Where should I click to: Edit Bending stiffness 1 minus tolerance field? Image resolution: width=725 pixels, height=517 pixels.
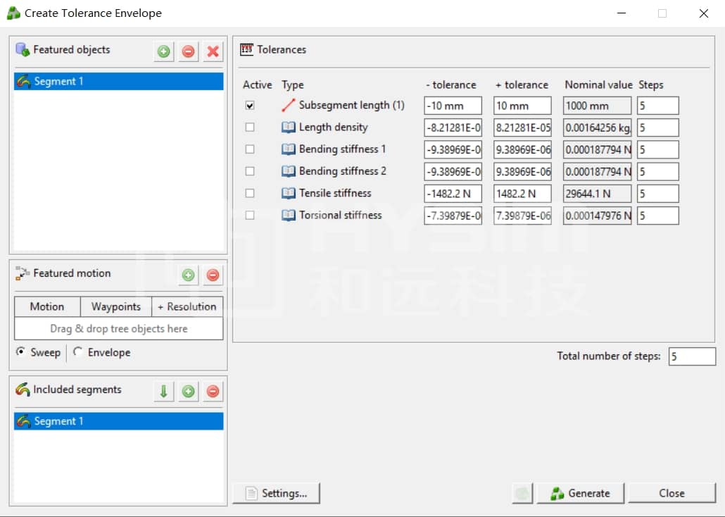coord(453,149)
